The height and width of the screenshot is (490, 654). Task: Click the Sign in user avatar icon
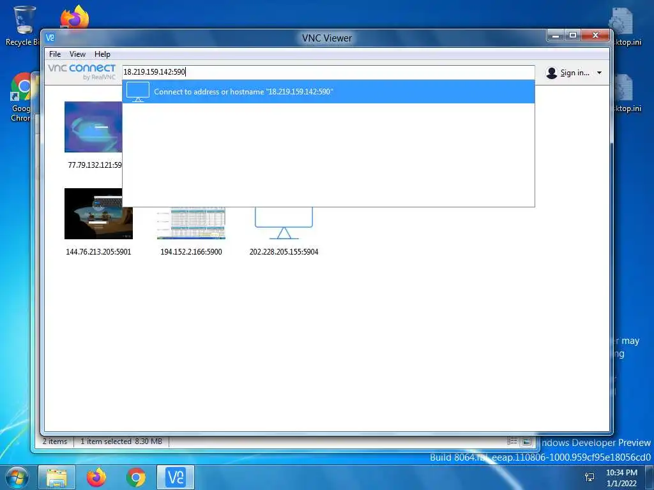pyautogui.click(x=551, y=73)
